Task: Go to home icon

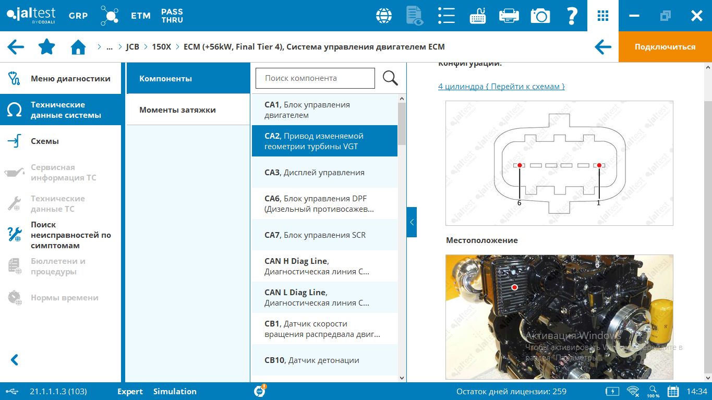Action: pos(78,47)
